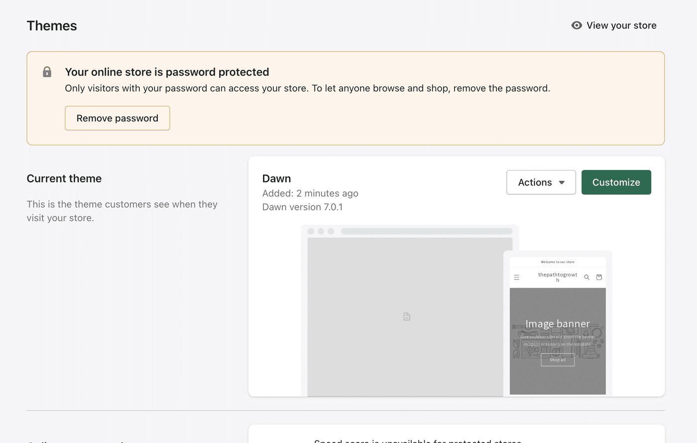
Task: Click the cart icon in mobile preview
Action: [x=599, y=277]
